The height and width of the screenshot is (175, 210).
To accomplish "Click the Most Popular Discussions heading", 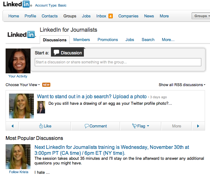I will 34,138.
